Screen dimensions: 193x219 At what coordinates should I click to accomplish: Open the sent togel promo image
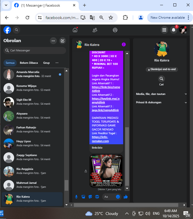point(106,171)
